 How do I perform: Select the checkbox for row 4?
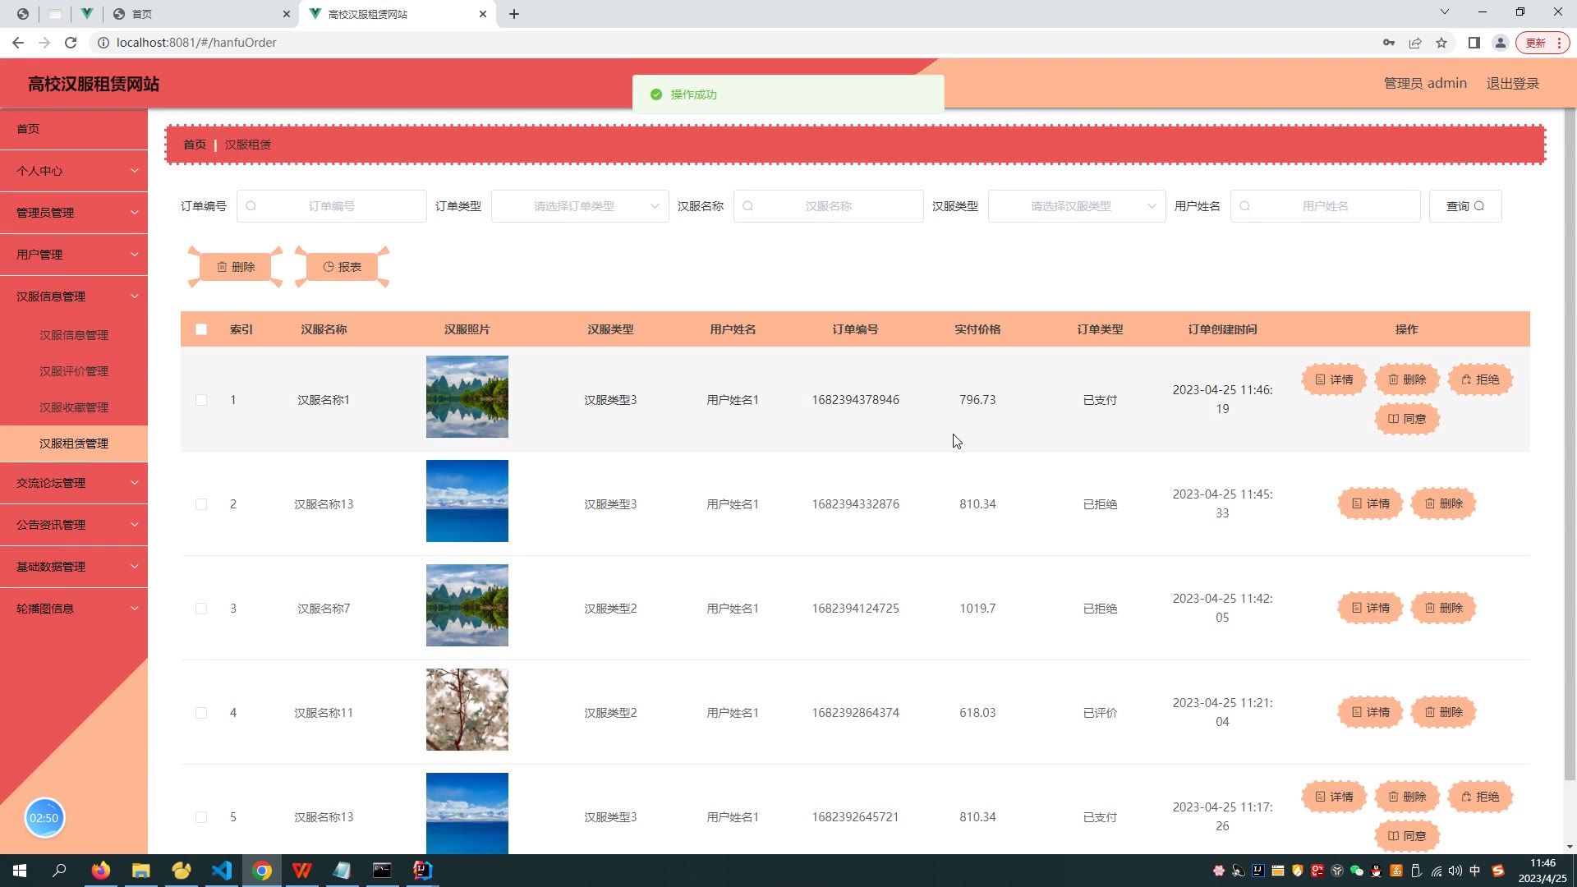point(201,713)
